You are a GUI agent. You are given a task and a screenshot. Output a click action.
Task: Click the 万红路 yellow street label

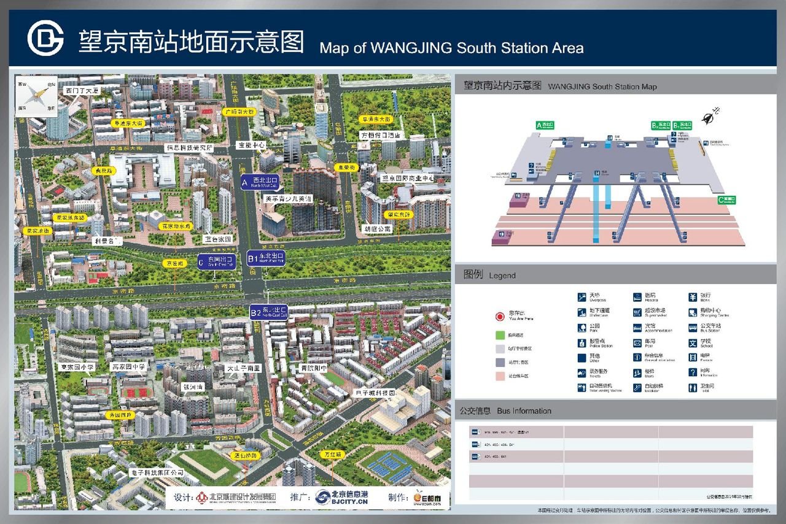pyautogui.click(x=333, y=455)
